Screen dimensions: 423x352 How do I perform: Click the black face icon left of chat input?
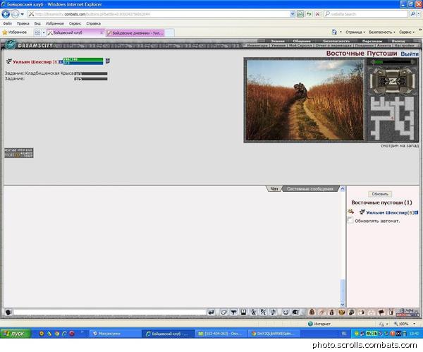(8, 312)
